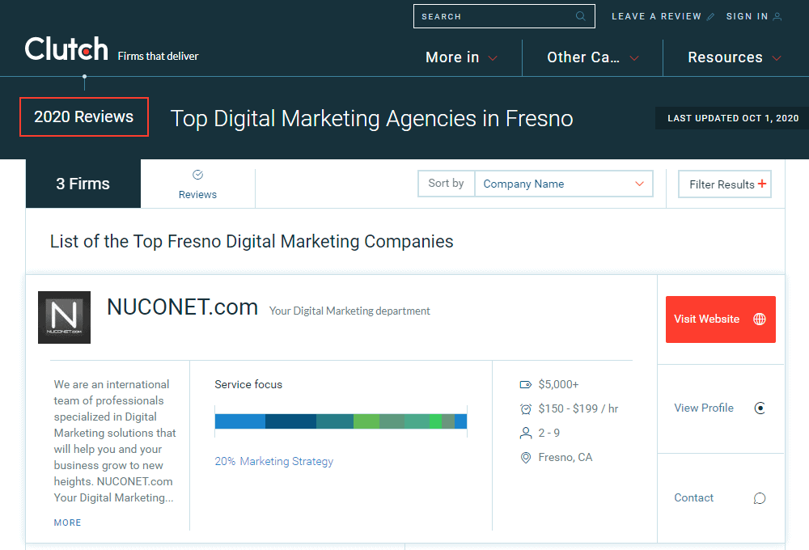
Task: Click the budget tag icon beside $5,000+
Action: tap(526, 384)
